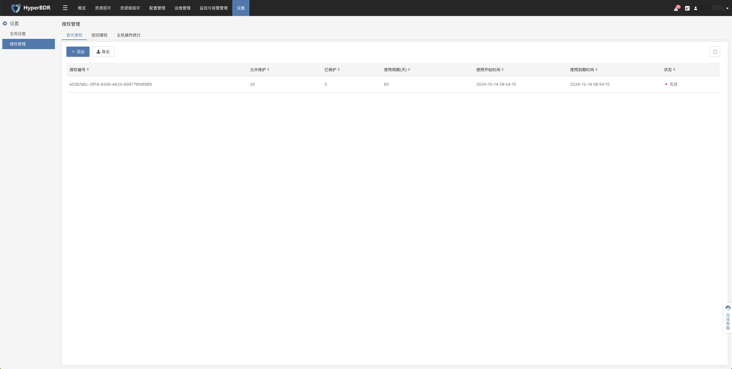Open the alert notification bell icon

click(676, 9)
